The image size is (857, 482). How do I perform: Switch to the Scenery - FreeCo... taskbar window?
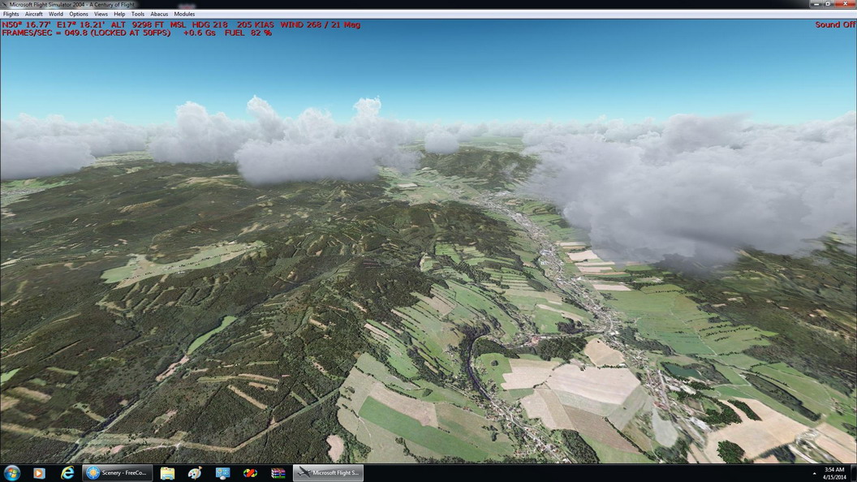point(118,473)
